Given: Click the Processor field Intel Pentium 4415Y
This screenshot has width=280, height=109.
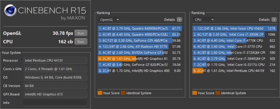Looking at the screenshot, I should 55,61.
